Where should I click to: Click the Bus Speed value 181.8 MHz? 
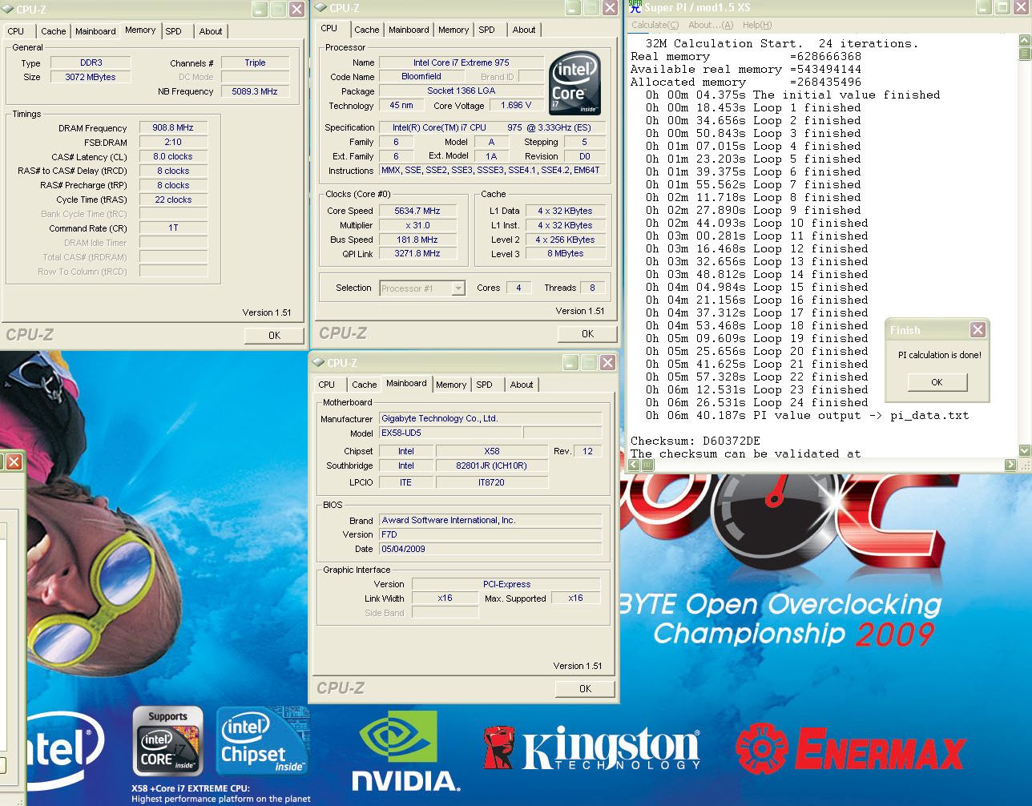coord(417,240)
